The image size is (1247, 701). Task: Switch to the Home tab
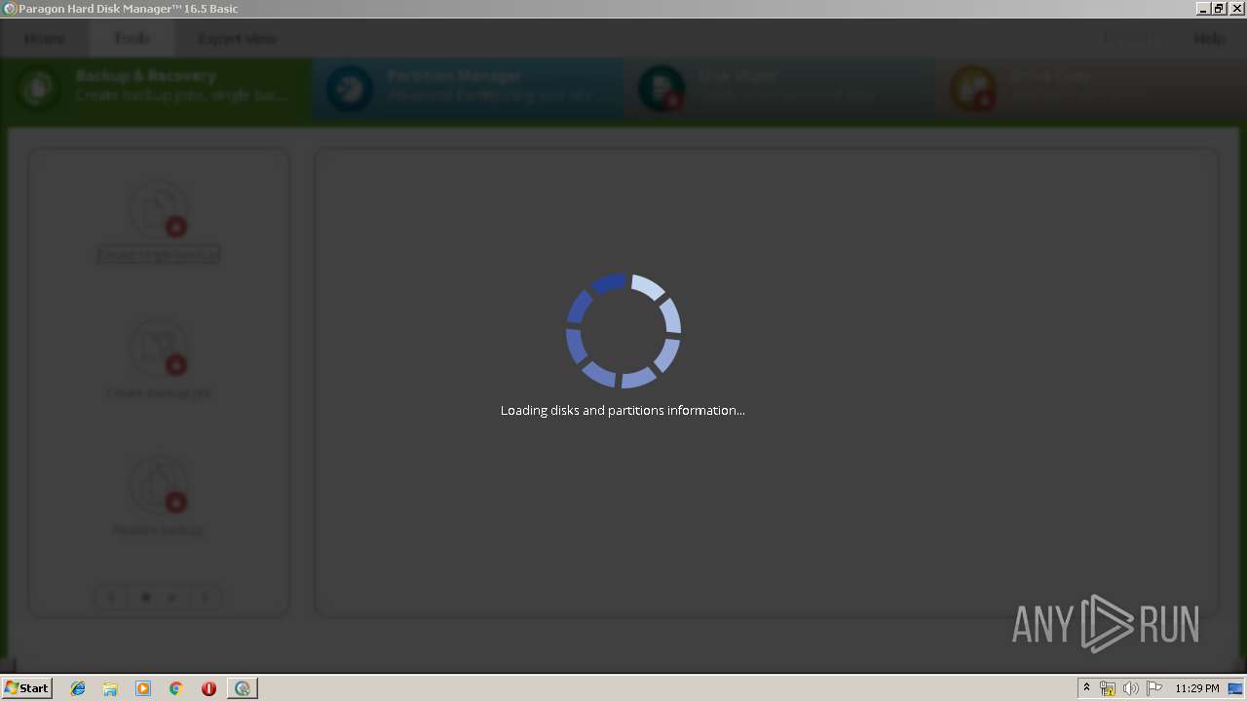tap(45, 39)
